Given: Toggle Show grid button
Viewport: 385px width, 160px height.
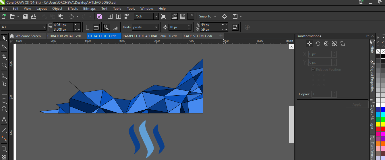Looking at the screenshot, I should [182, 16].
